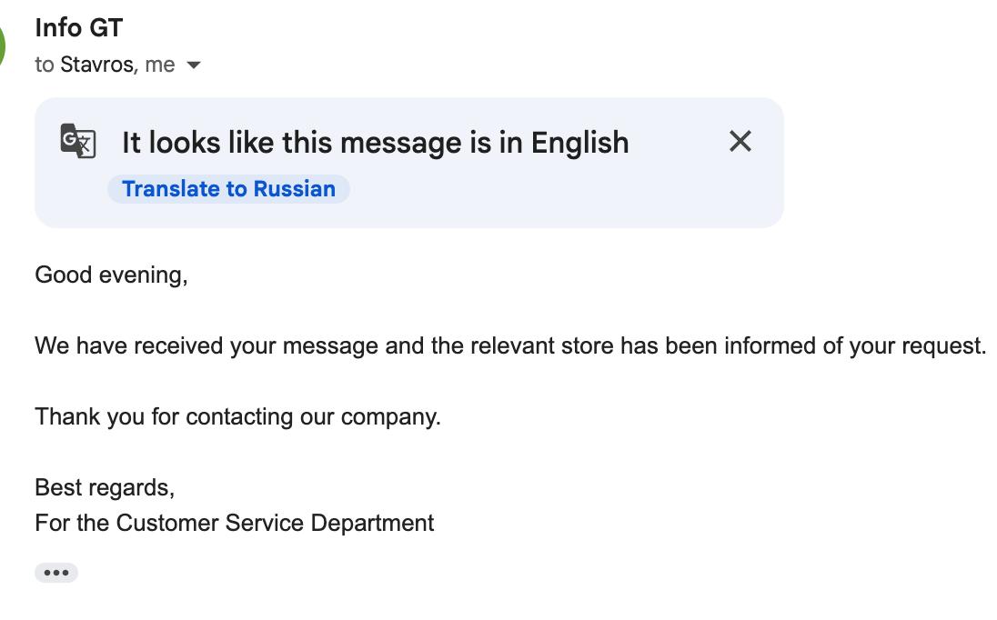Click the word "company" in the email body
997x620 pixels.
pos(388,416)
